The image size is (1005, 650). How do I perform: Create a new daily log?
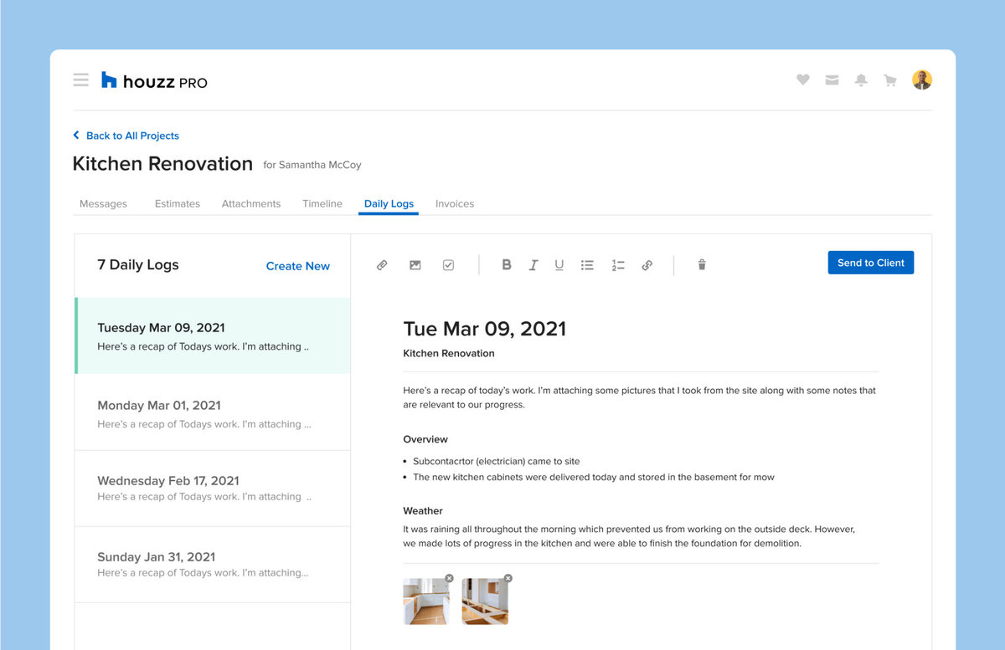pos(298,265)
